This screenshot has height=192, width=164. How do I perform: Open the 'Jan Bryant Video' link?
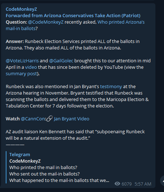[x=72, y=119]
